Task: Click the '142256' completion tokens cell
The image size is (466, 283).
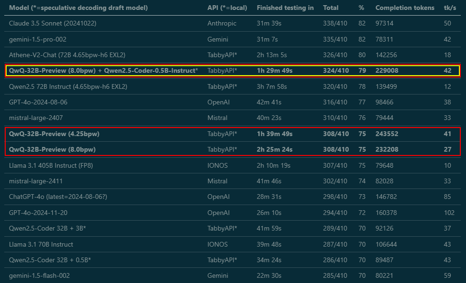Action: click(x=386, y=55)
